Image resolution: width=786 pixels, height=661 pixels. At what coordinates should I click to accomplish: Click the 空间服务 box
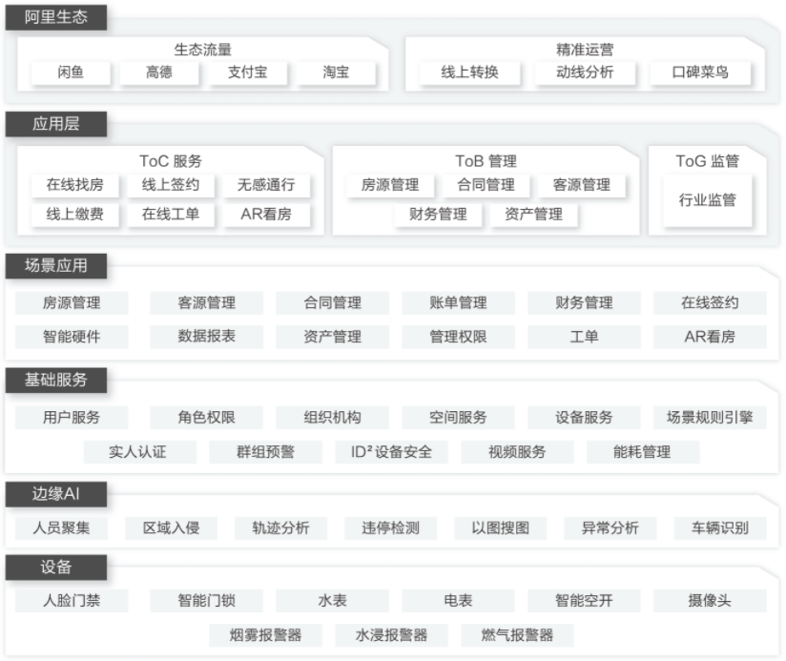point(459,418)
